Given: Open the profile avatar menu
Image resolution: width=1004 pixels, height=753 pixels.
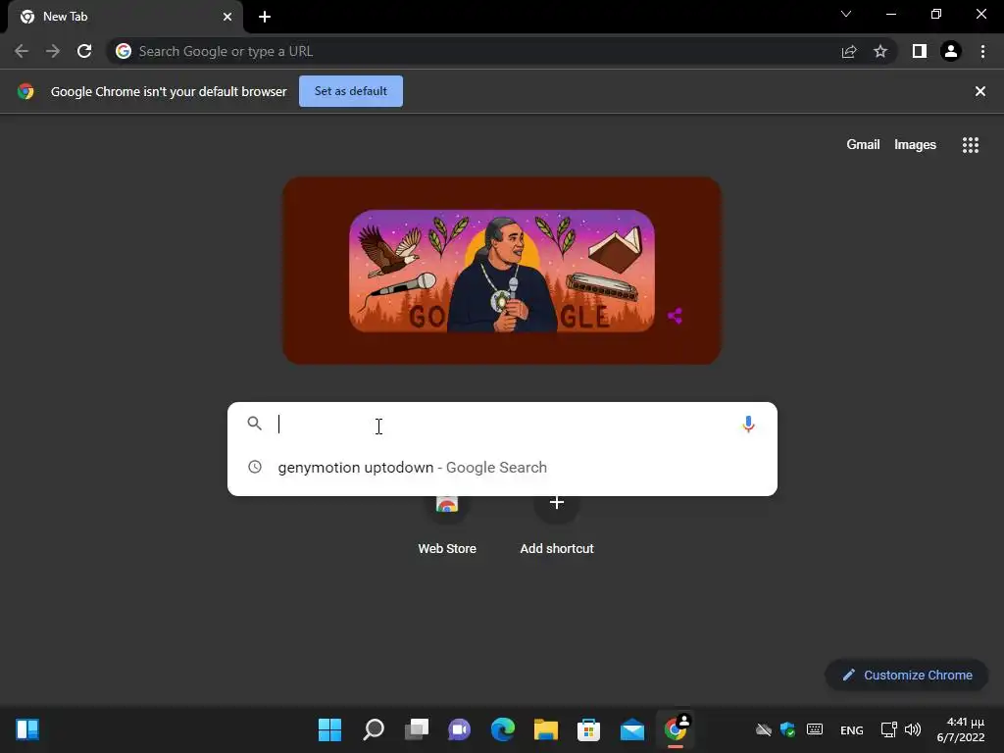Looking at the screenshot, I should (x=951, y=51).
